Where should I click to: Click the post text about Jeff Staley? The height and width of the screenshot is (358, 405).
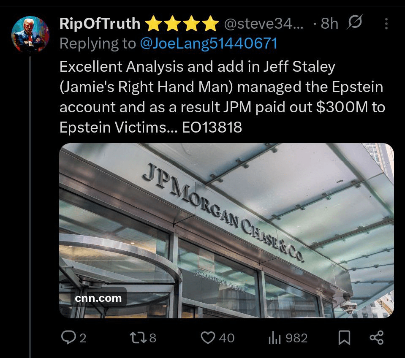(x=222, y=97)
